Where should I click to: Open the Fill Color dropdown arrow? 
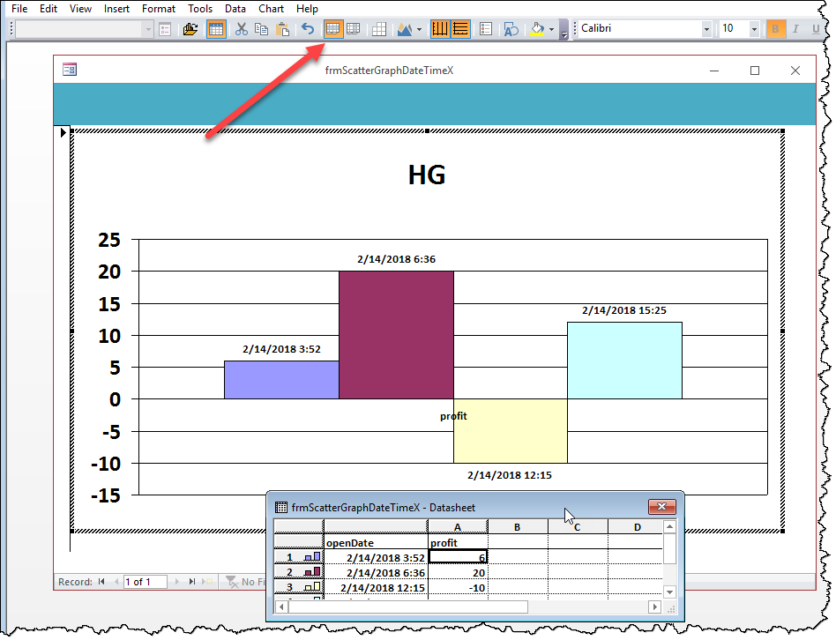click(x=551, y=29)
